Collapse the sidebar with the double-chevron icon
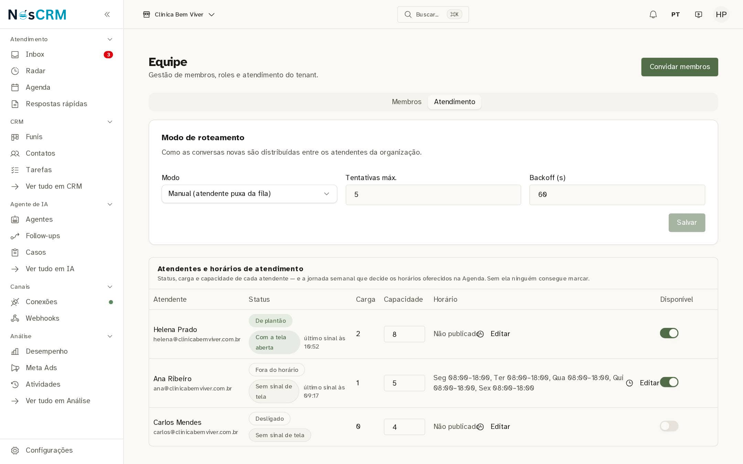 [107, 14]
